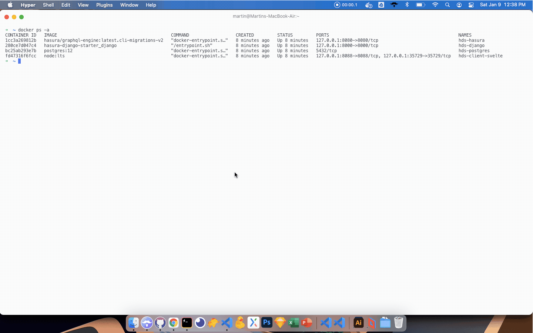533x333 pixels.
Task: Open the orange elephant TablePlus Dock icon
Action: pyautogui.click(x=213, y=323)
